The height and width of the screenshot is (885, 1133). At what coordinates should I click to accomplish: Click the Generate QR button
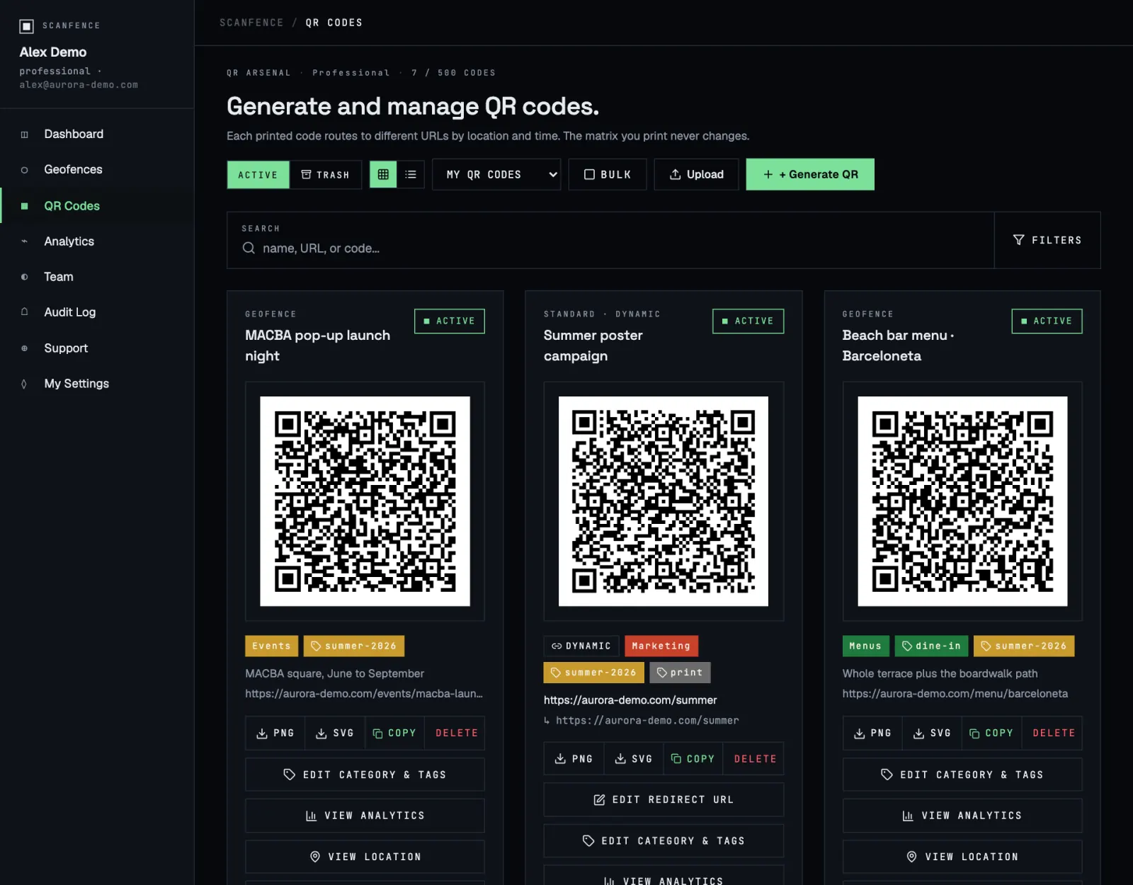click(x=810, y=174)
